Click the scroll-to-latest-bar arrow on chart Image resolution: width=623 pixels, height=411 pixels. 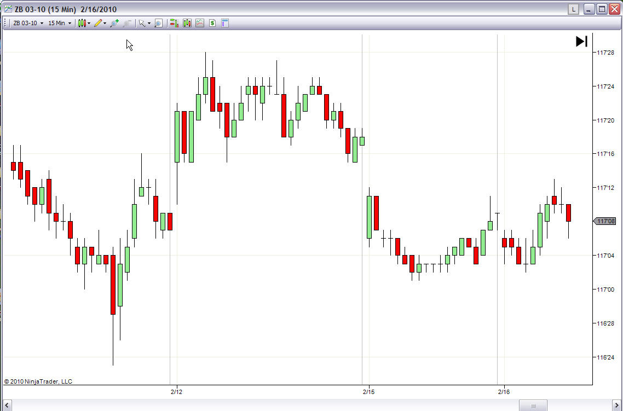(582, 41)
